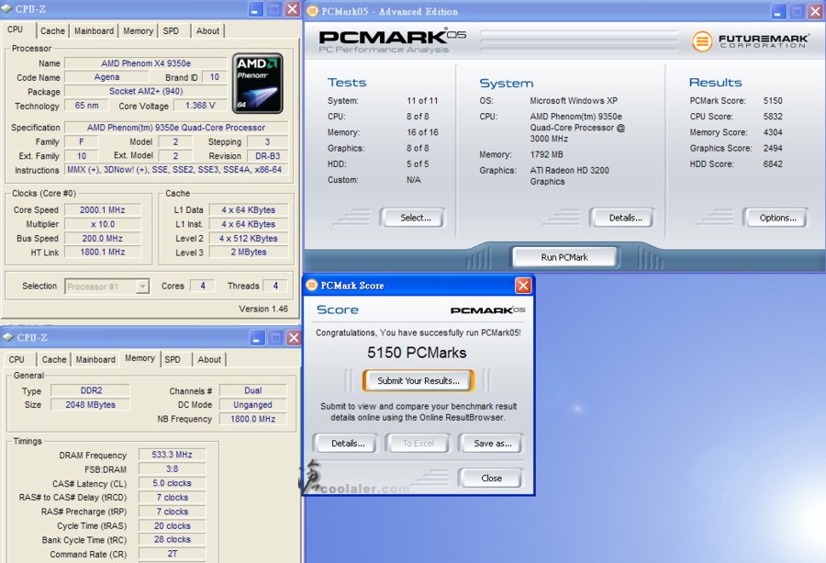
Task: Click the PCMark05 Advanced Edition title bar icon
Action: click(x=312, y=11)
